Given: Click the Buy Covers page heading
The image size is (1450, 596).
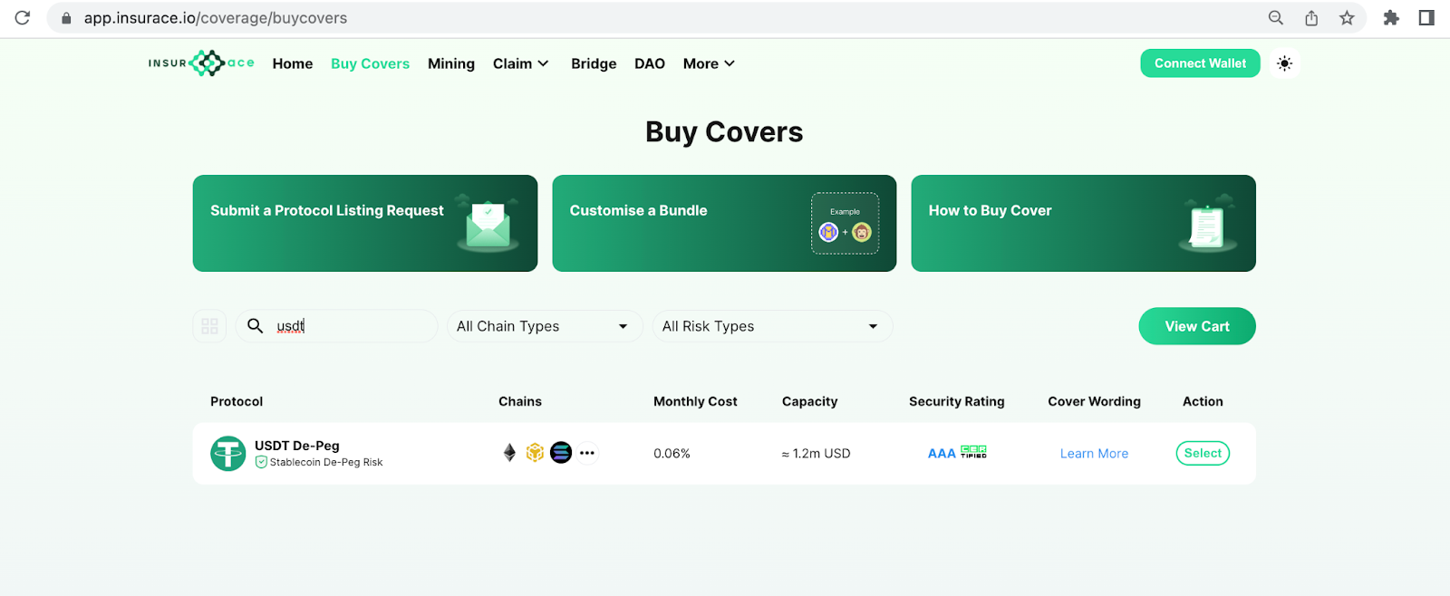Looking at the screenshot, I should [724, 132].
